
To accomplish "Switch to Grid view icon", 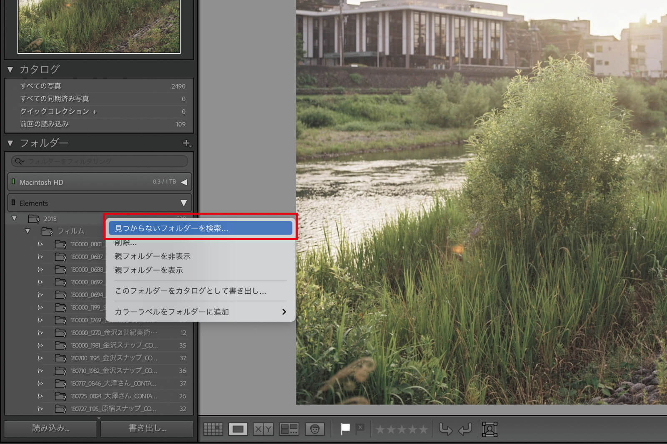I will pos(213,429).
